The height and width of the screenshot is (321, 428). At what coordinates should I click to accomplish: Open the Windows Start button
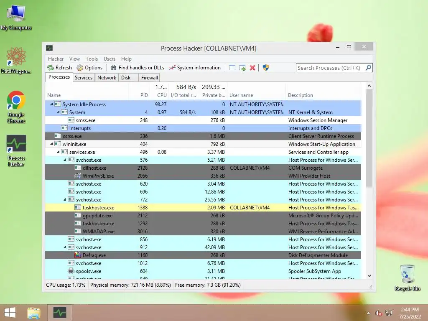10,313
